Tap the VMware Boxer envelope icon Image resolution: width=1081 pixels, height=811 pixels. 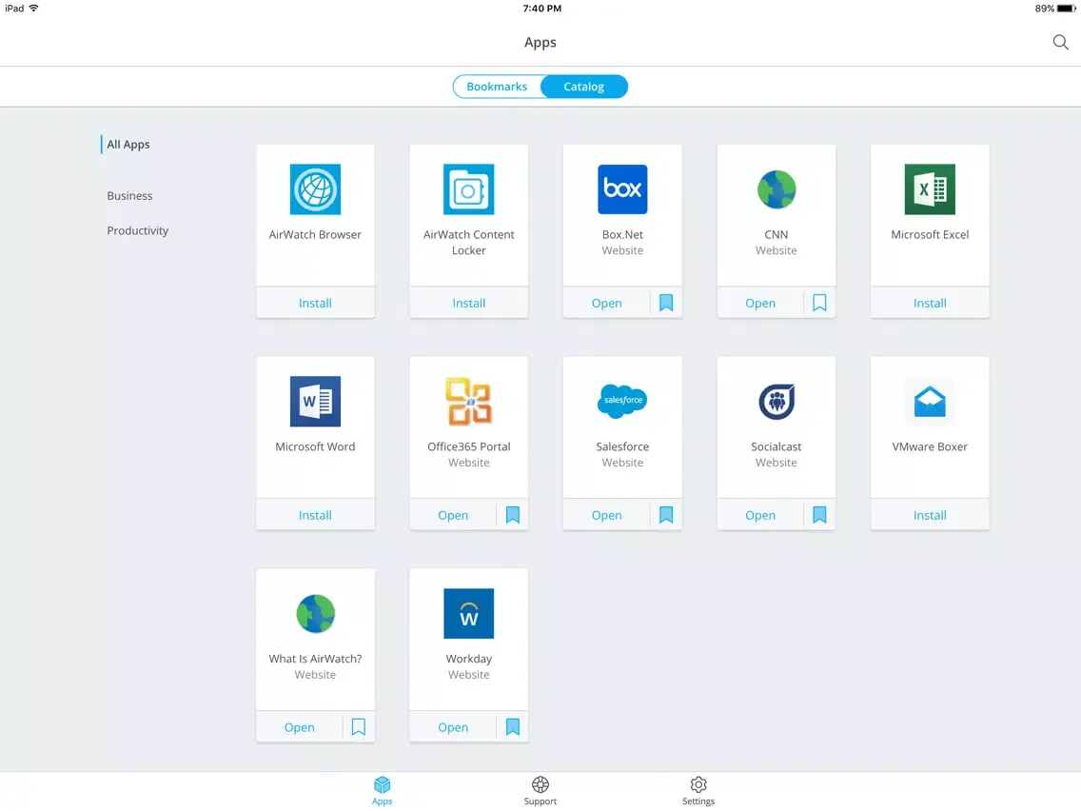click(x=930, y=402)
